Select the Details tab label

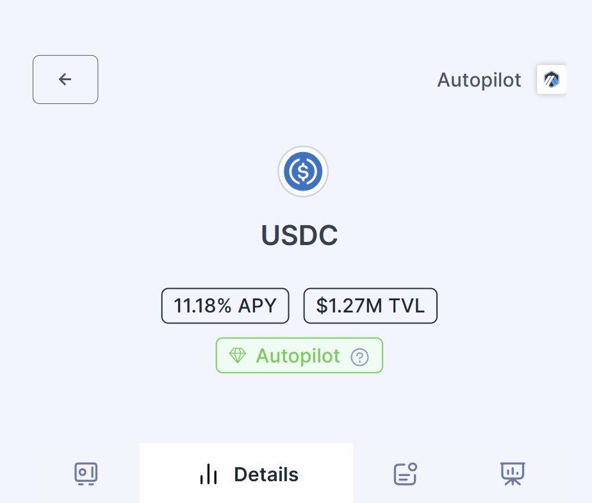[266, 475]
